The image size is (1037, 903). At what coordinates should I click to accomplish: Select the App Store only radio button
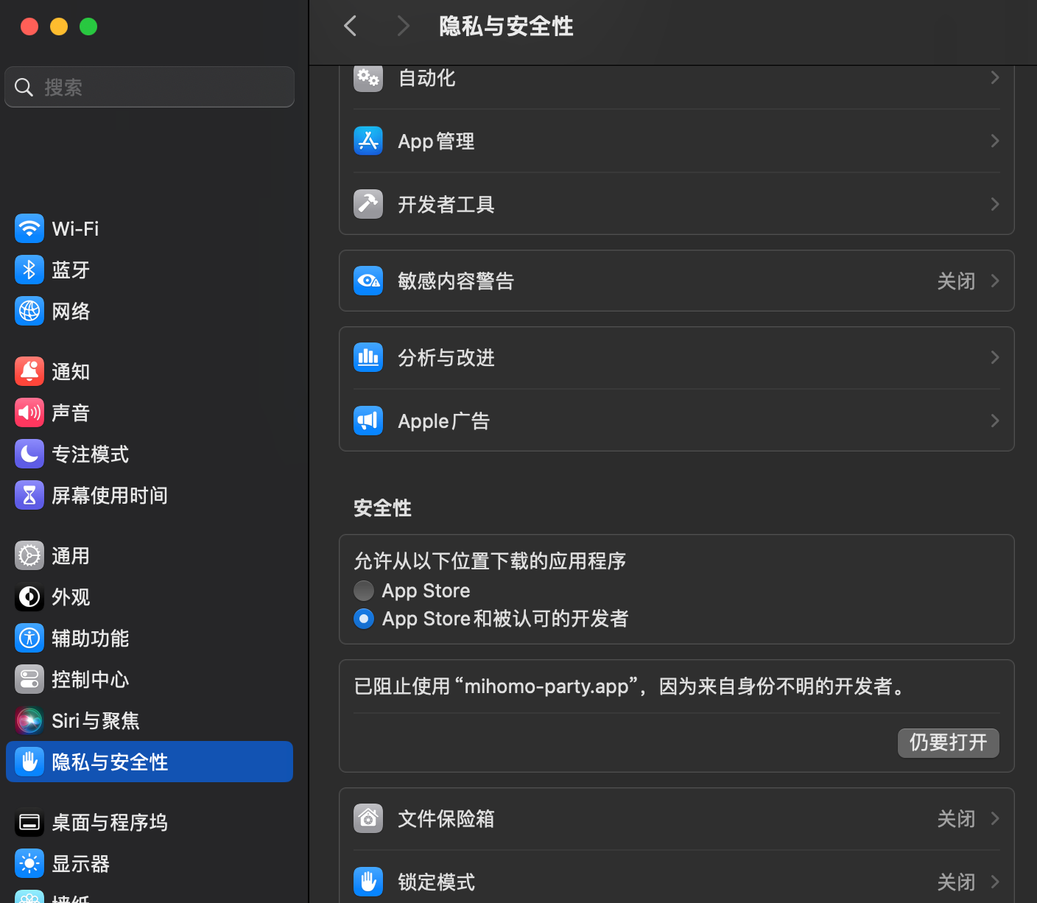364,591
